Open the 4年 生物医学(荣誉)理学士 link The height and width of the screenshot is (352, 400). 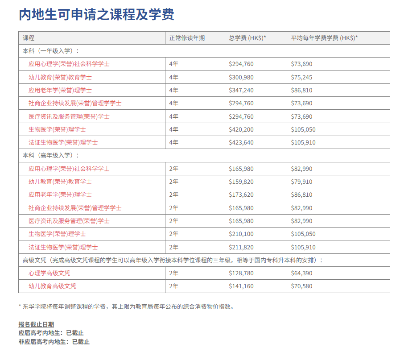(x=57, y=130)
